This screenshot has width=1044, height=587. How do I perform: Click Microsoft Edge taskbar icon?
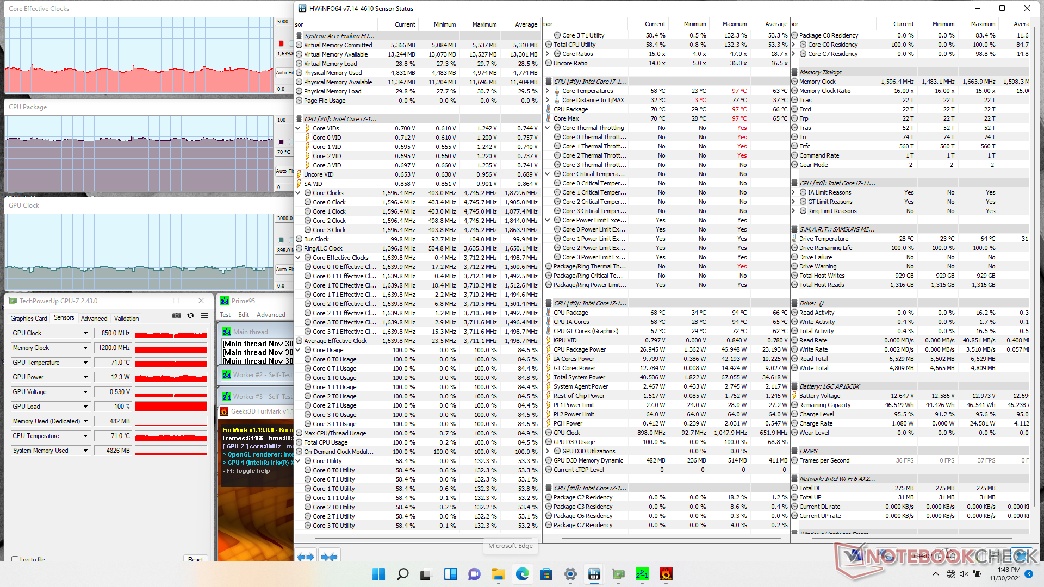pos(523,574)
